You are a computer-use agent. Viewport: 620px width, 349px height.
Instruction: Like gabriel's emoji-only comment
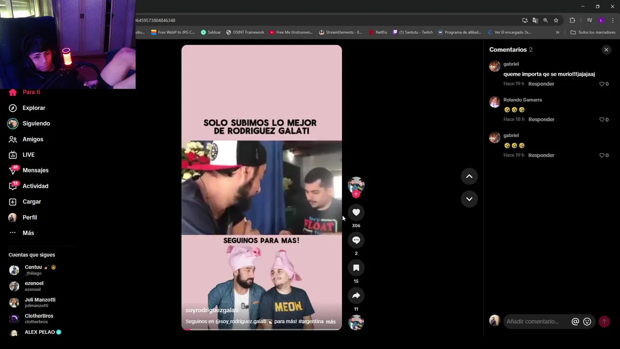point(602,156)
